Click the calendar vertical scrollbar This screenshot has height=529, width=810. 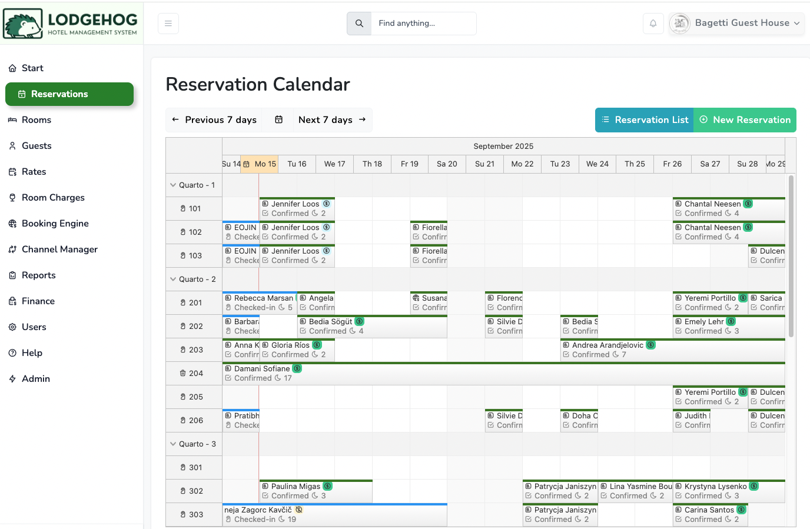(x=791, y=256)
